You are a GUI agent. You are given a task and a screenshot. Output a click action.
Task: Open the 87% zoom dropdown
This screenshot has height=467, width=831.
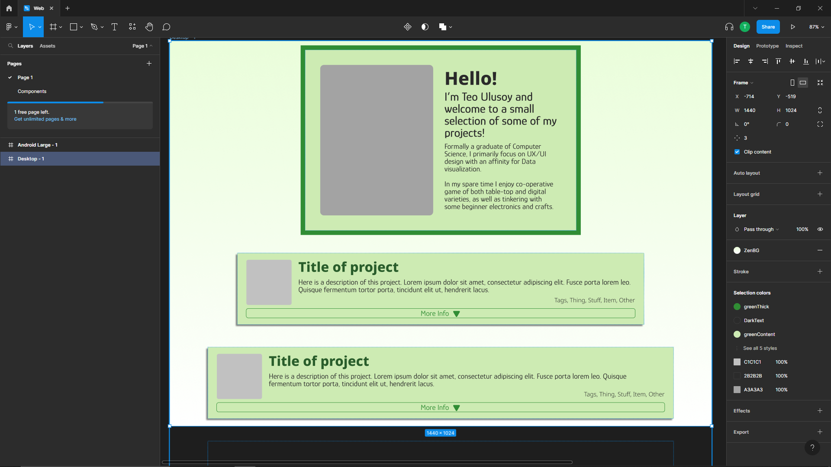pyautogui.click(x=816, y=27)
